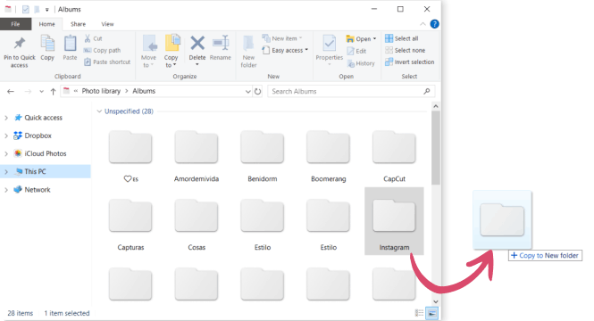
Task: Click the Properties icon
Action: [x=330, y=44]
